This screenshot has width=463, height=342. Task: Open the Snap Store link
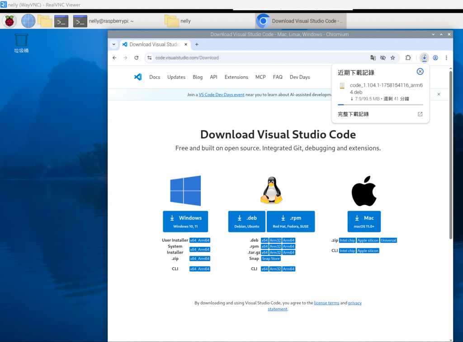(271, 259)
